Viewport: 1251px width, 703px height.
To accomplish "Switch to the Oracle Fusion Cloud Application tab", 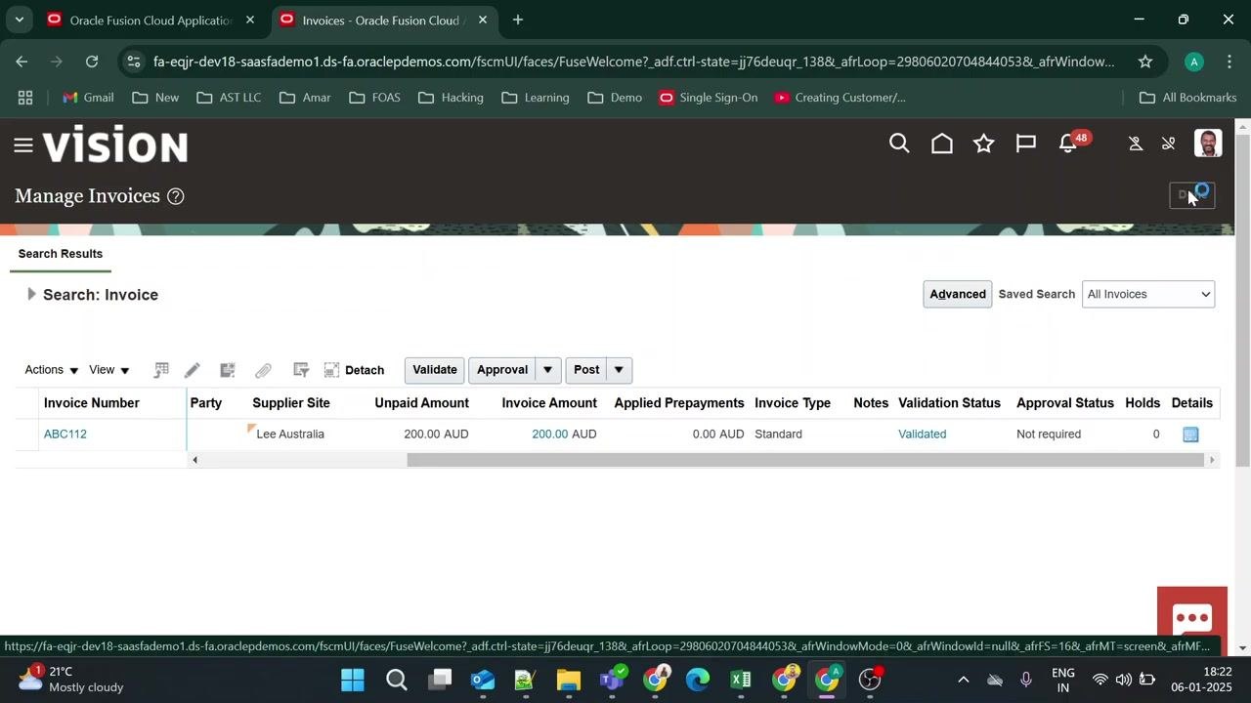I will click(x=151, y=20).
